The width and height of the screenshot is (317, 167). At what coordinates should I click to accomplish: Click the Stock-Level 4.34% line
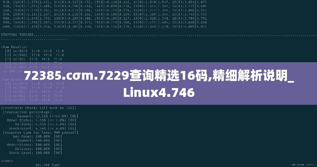[43, 128]
